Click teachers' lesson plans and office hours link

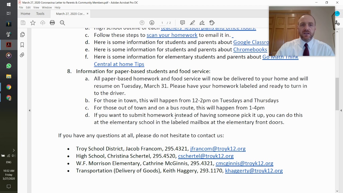coord(208,28)
